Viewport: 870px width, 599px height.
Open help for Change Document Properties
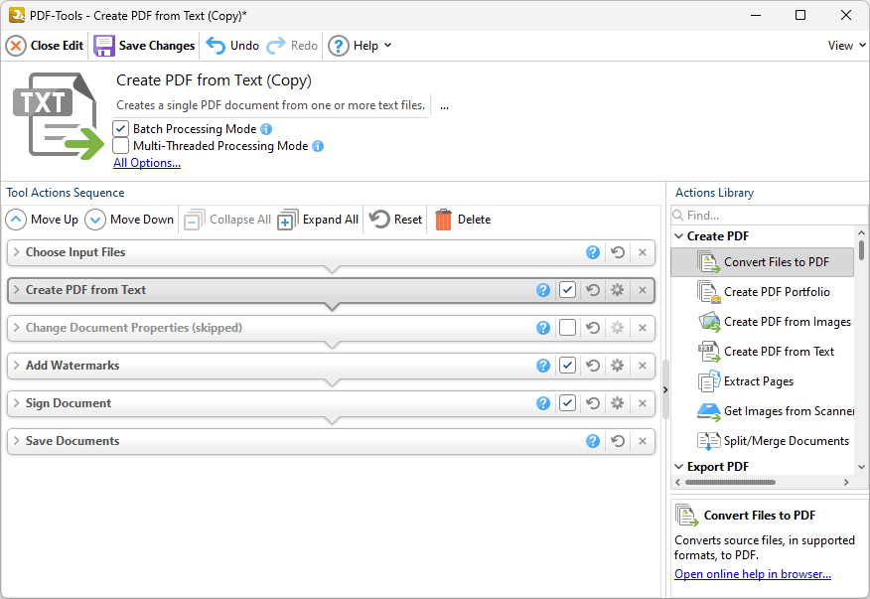(x=543, y=328)
